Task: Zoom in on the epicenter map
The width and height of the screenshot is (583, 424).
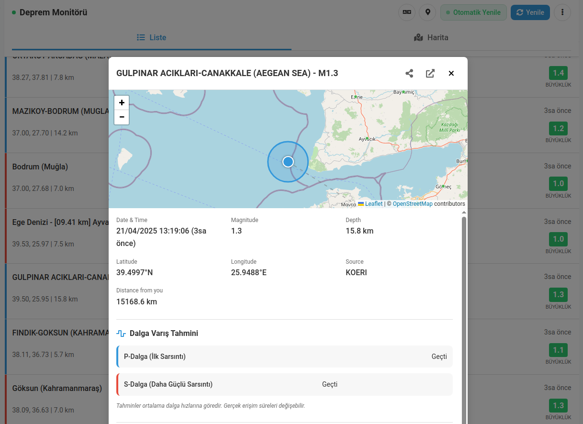Action: pos(121,102)
